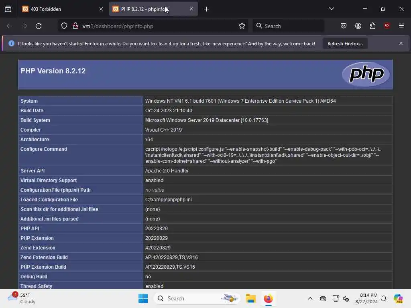411x308 pixels.
Task: Click the Debug Build label
Action: pyautogui.click(x=34, y=277)
